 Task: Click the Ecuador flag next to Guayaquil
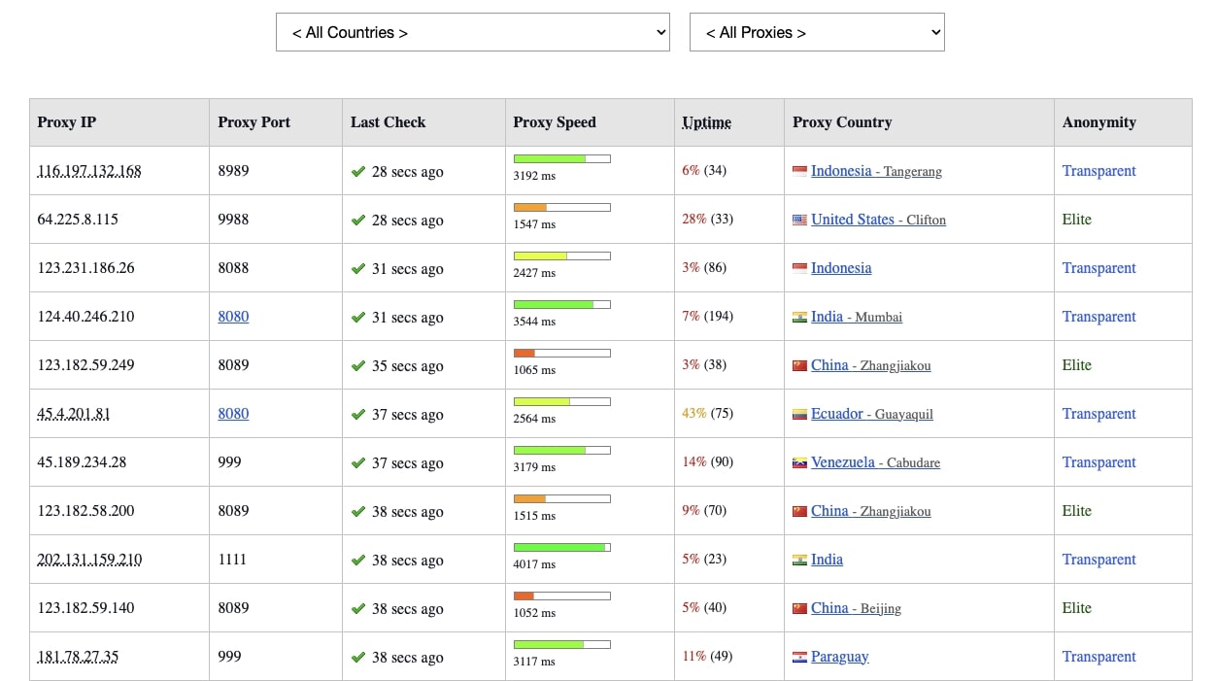click(x=798, y=413)
